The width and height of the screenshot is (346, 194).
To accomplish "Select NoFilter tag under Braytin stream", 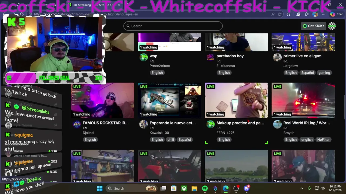I will point(323,140).
